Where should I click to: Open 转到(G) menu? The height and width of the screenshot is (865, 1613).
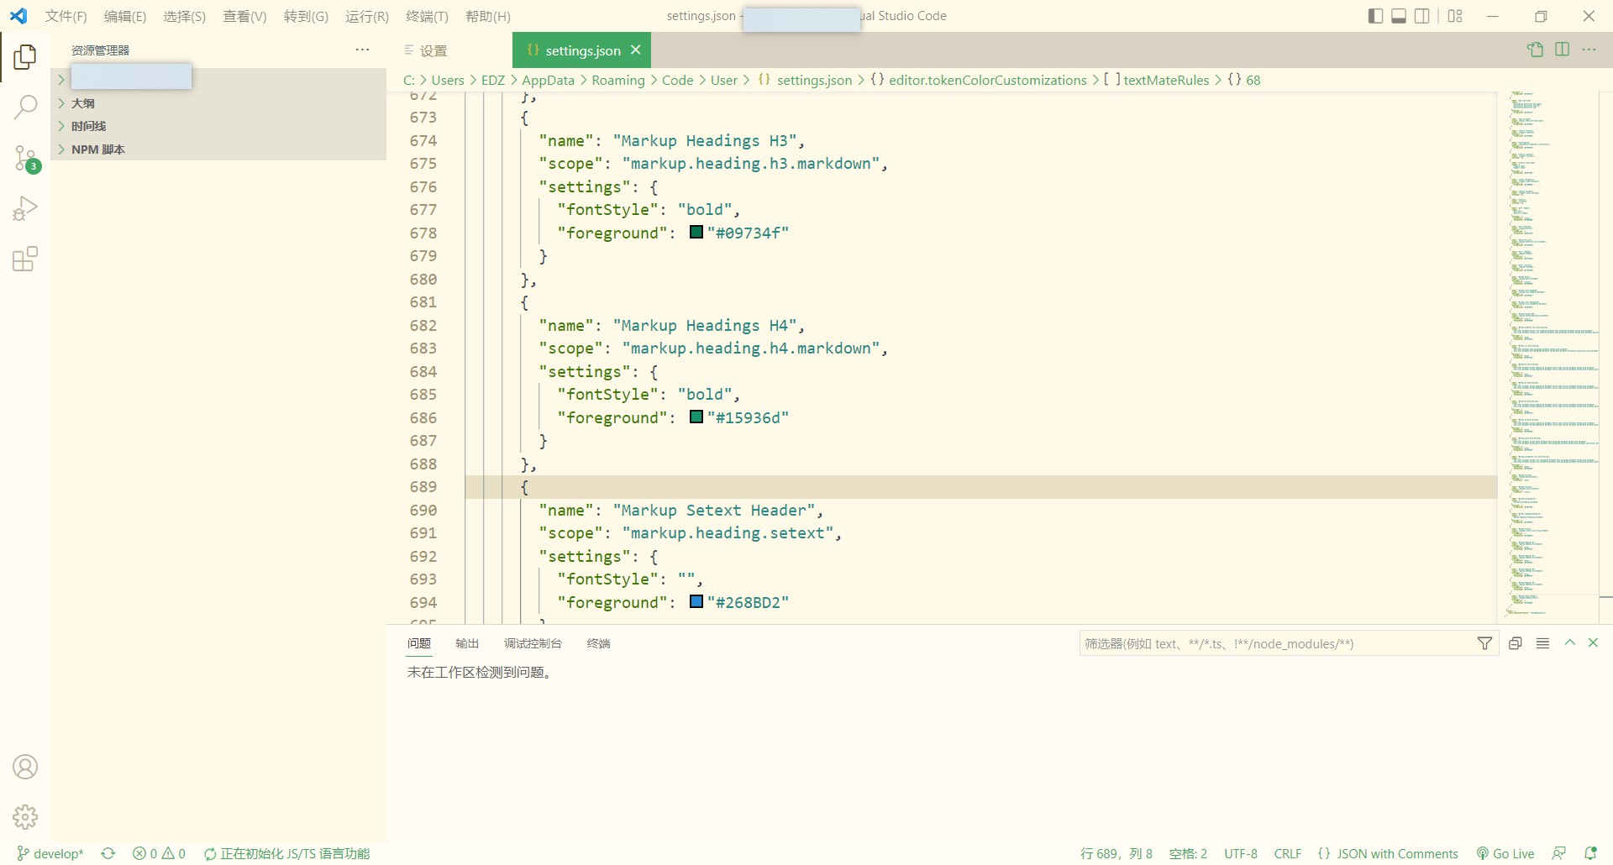[x=306, y=16]
